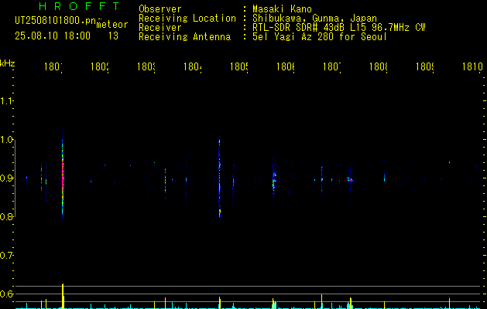Click the tallest yellow spike in the bottom power graph
Viewport: 487px width, 309px height.
[63, 296]
